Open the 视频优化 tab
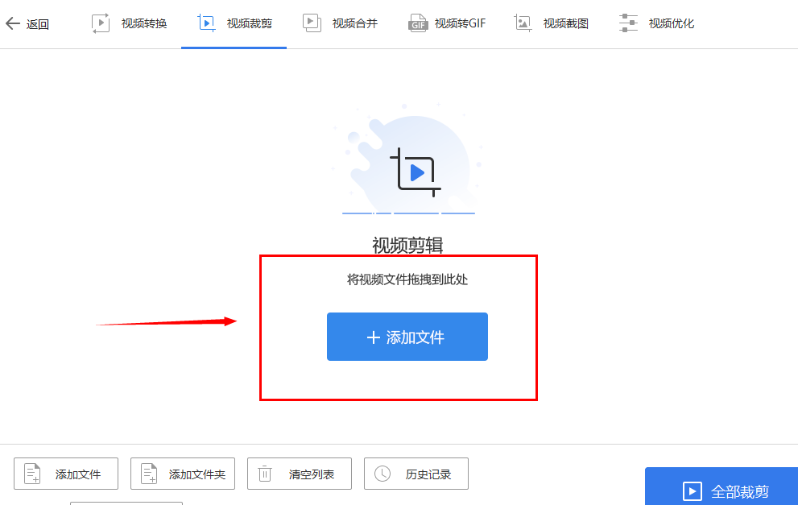 click(656, 23)
